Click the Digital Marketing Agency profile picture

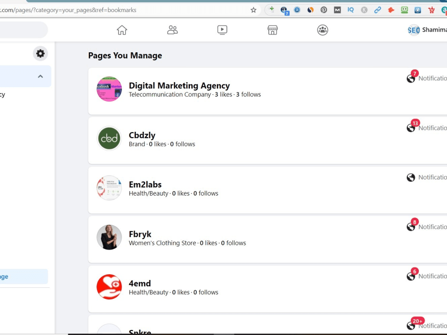[109, 89]
